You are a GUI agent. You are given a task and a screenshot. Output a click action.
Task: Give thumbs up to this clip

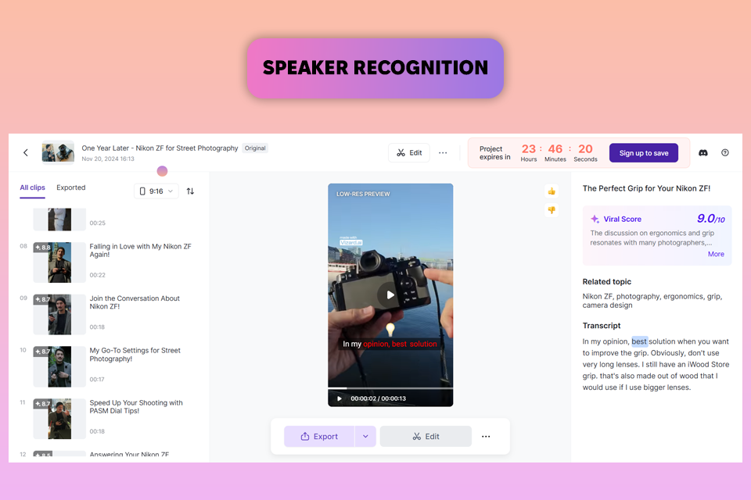(x=552, y=191)
